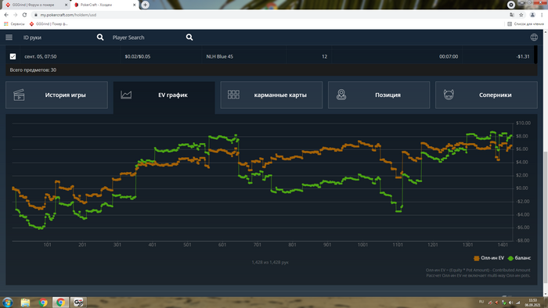Select the PokerCraft Холдем browser tab
Image resolution: width=548 pixels, height=308 pixels.
coord(104,5)
